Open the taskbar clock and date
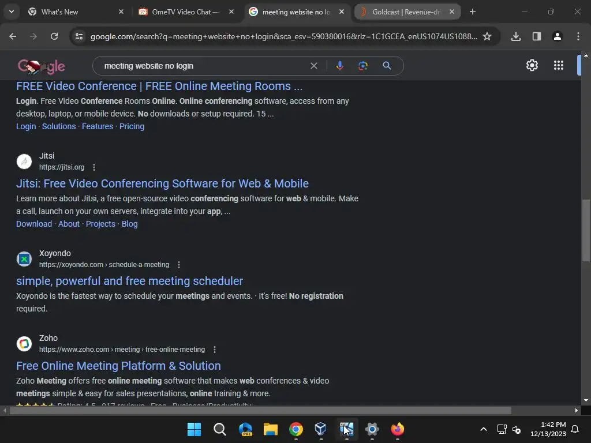591x443 pixels. point(548,429)
